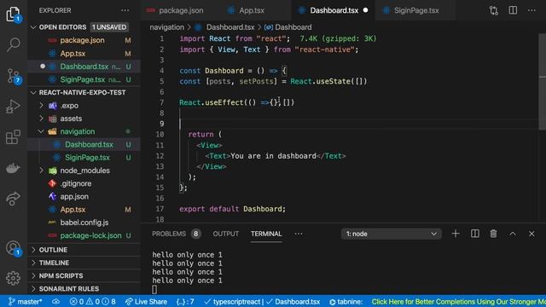The width and height of the screenshot is (546, 307).
Task: Open the .gitignore file
Action: [84, 183]
